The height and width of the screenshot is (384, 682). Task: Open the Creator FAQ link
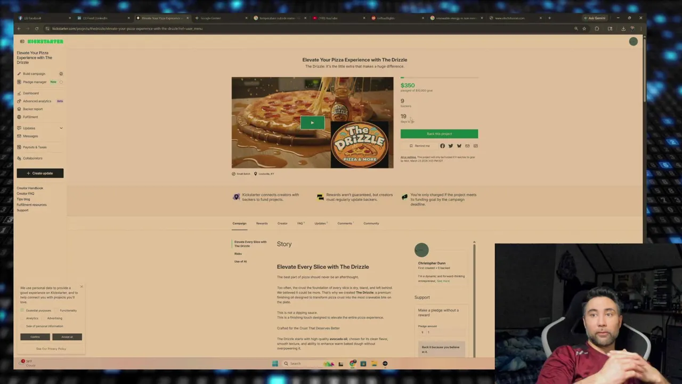click(25, 194)
